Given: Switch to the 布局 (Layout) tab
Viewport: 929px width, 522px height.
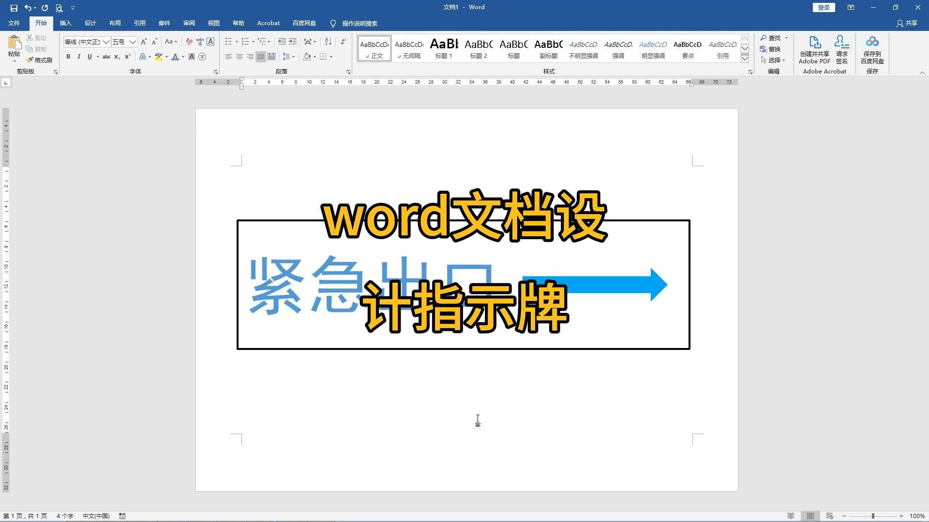Looking at the screenshot, I should coord(115,23).
